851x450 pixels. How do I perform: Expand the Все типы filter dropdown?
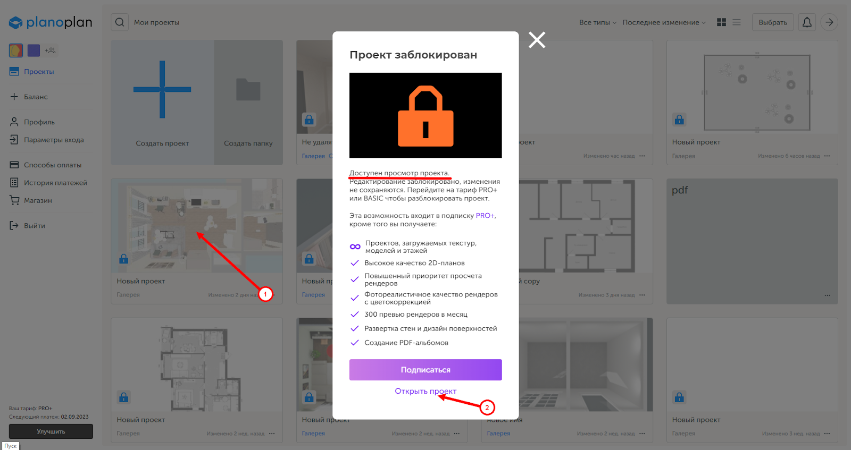point(598,22)
